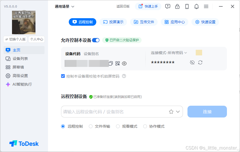240x152 pixels.
Task: Open the notifications bell icon
Action: point(196,6)
